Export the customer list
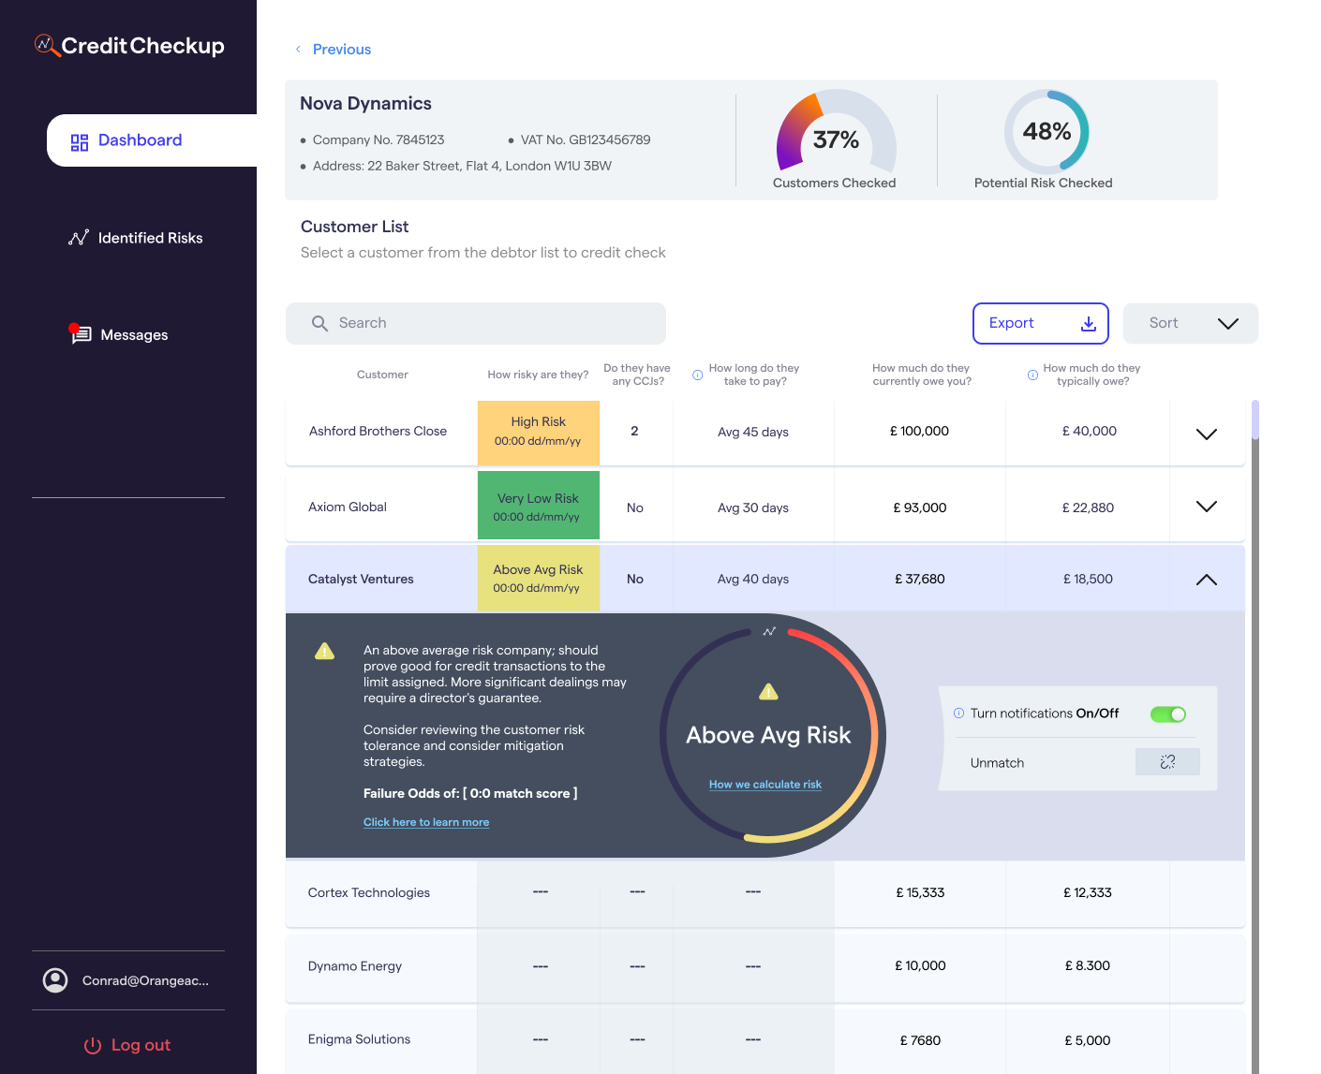This screenshot has height=1074, width=1321. click(1040, 323)
